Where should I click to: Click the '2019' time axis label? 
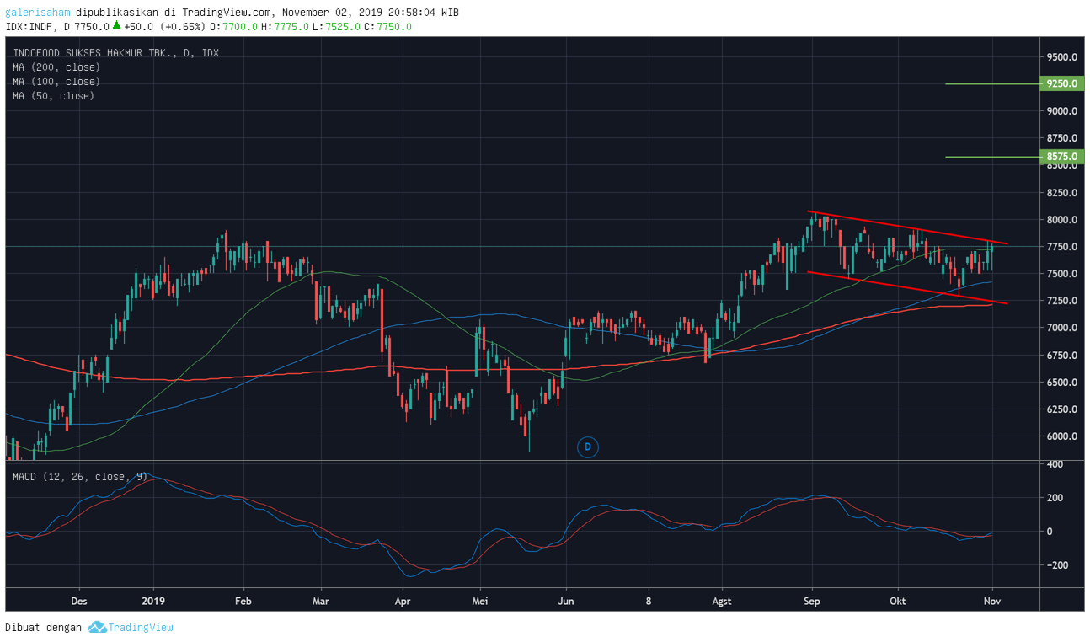[x=154, y=602]
